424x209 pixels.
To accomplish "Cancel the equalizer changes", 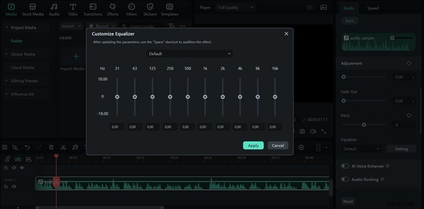I will click(x=278, y=145).
